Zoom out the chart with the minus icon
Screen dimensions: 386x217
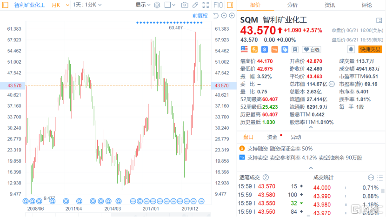click(x=224, y=15)
